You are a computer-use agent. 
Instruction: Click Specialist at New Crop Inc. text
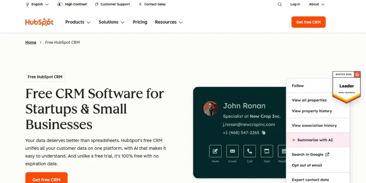pyautogui.click(x=252, y=116)
